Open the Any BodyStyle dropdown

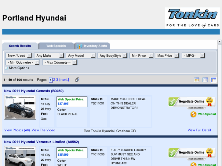pos(112,55)
